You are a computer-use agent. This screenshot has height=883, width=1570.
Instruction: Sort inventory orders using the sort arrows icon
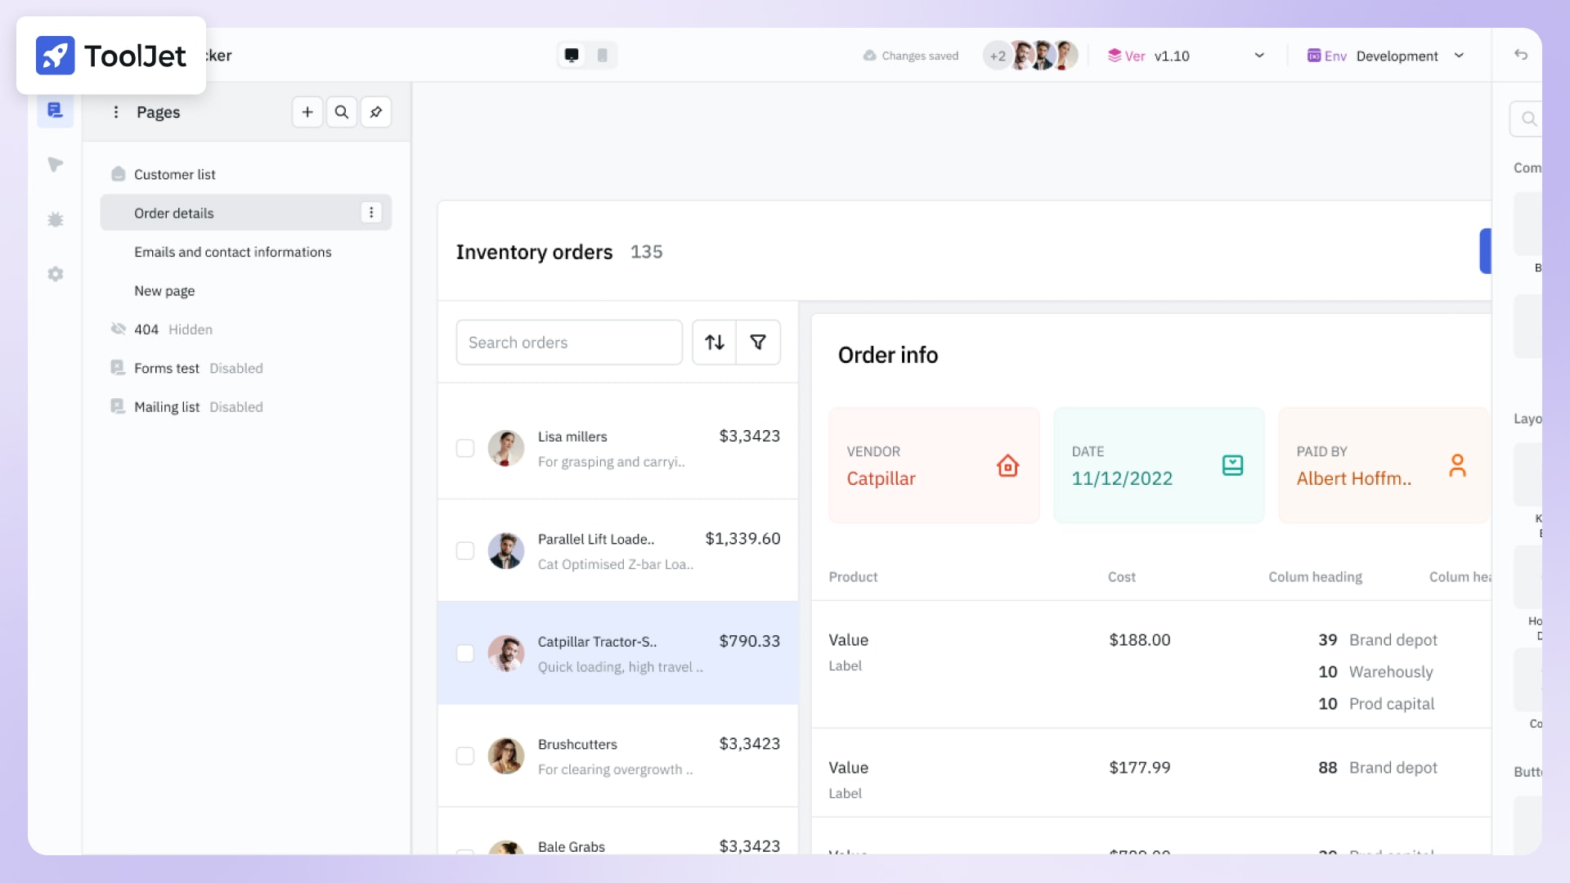715,342
